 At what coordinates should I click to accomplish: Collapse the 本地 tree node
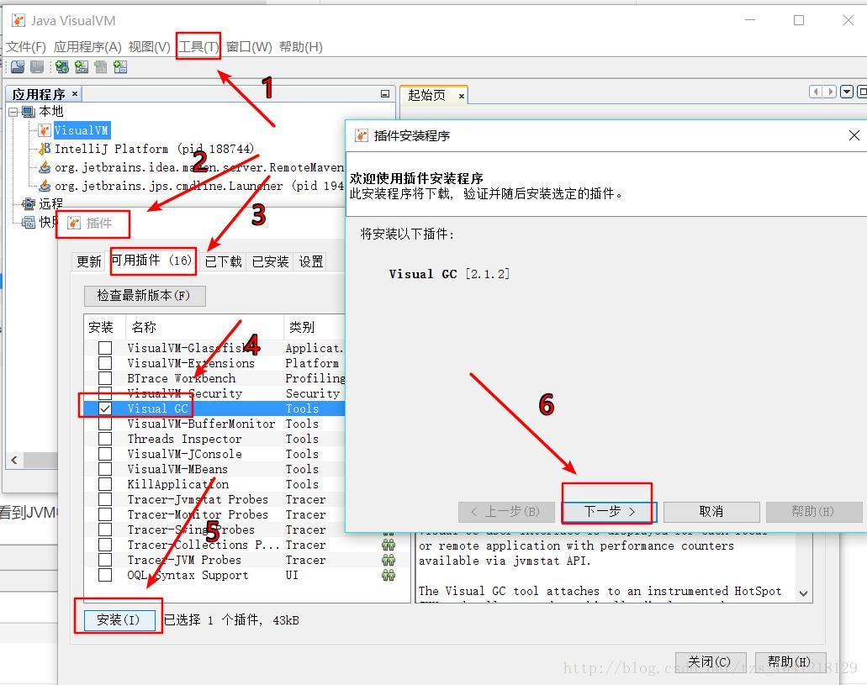[x=13, y=113]
